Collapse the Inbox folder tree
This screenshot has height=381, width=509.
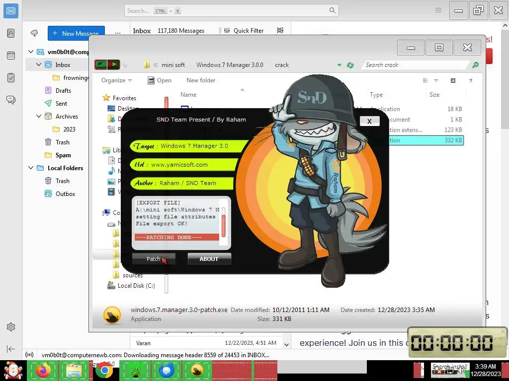(x=39, y=65)
